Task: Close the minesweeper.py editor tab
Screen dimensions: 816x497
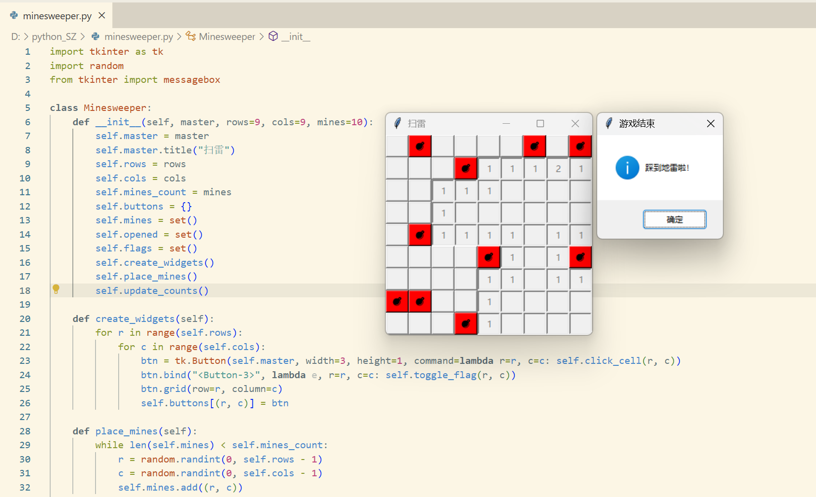Action: click(x=102, y=15)
